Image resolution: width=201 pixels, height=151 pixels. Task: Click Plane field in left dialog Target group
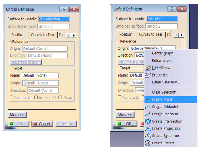(40, 75)
